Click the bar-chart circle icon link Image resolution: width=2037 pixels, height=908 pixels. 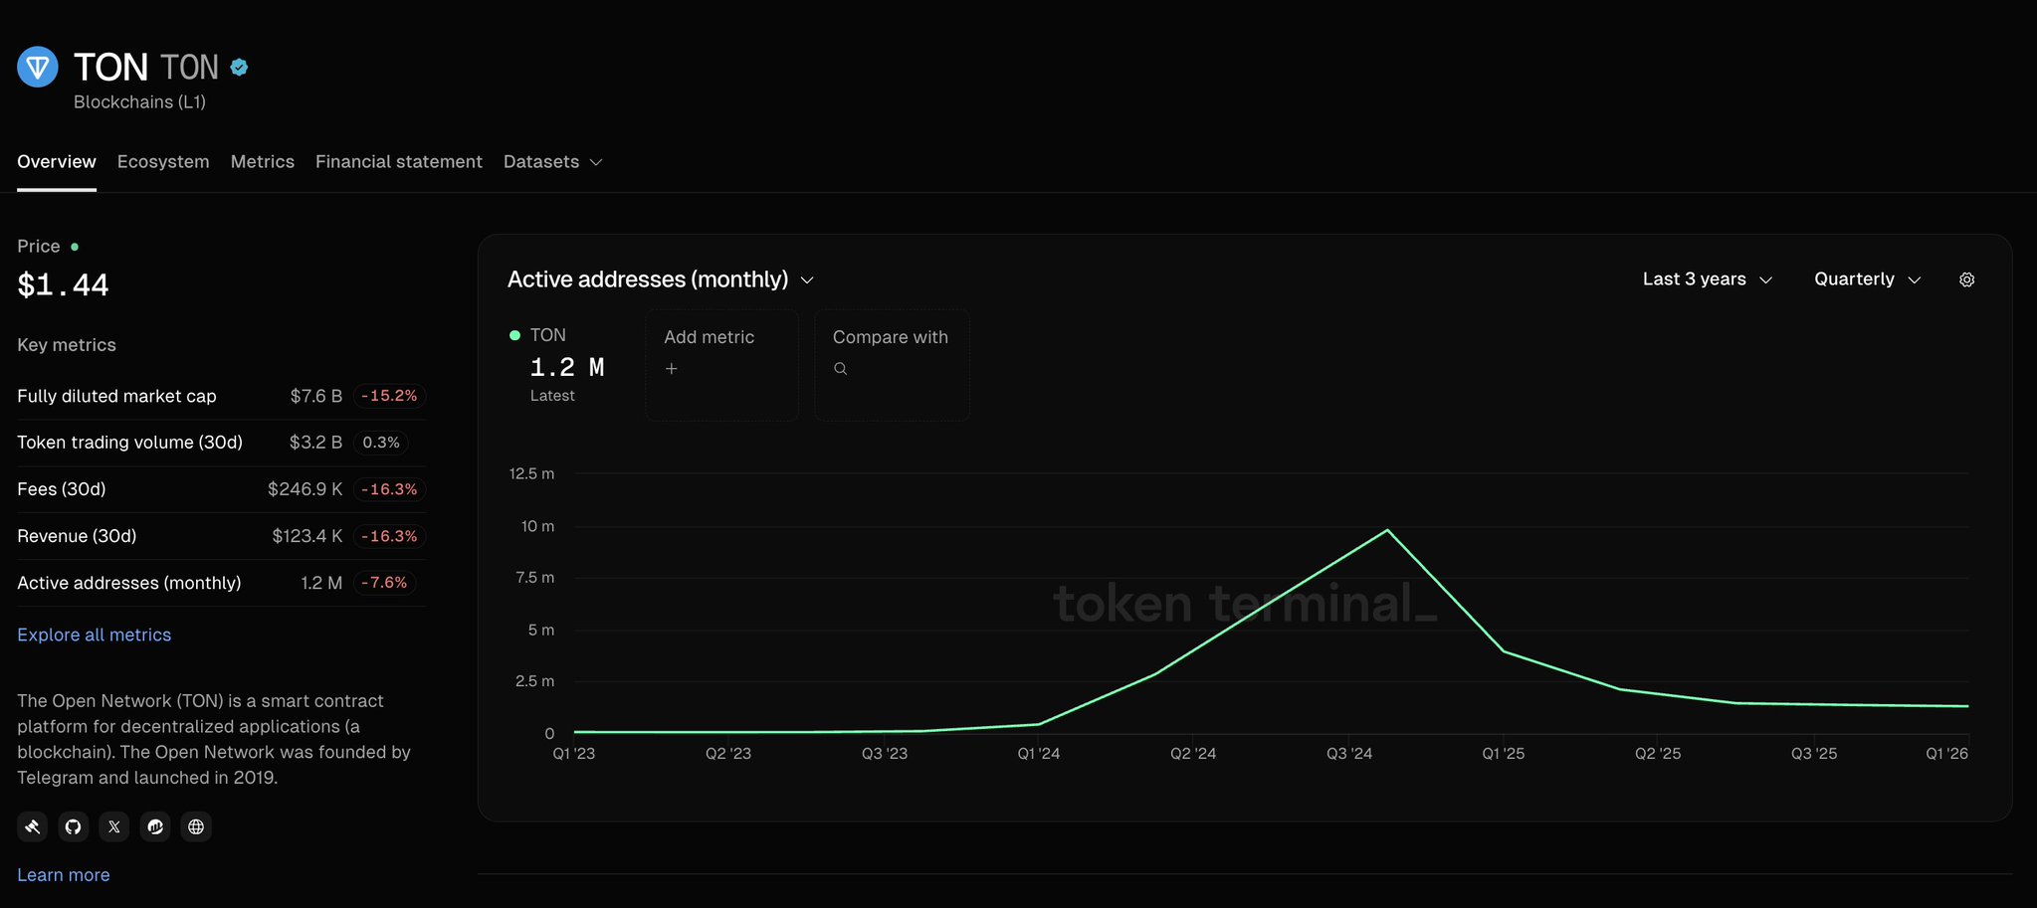[x=155, y=826]
